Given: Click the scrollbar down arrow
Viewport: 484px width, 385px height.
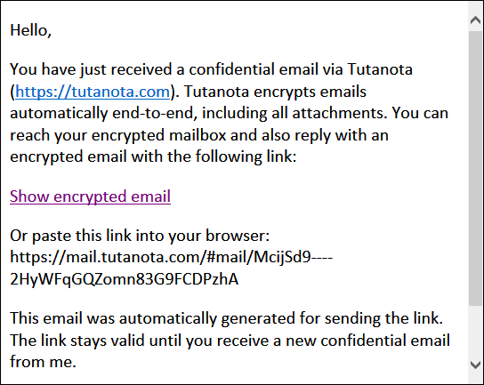Looking at the screenshot, I should [x=475, y=365].
